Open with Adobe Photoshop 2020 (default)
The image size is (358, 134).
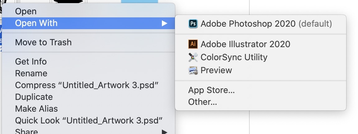(x=261, y=24)
